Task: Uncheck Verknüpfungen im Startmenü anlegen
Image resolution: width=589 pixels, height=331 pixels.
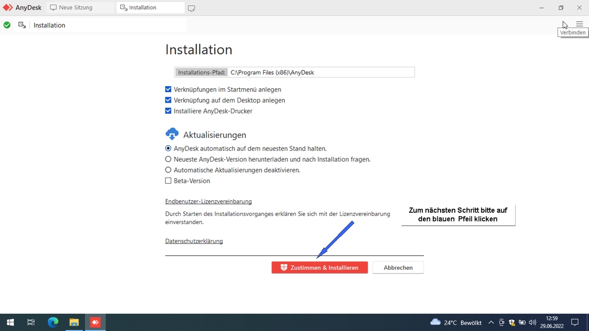Action: pos(168,89)
